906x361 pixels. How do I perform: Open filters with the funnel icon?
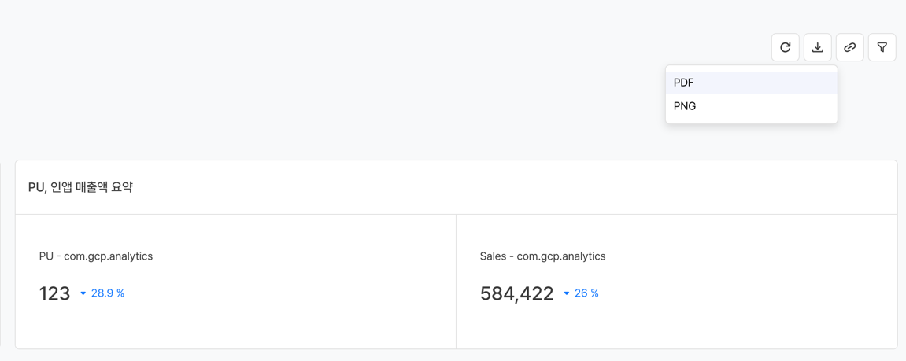(x=882, y=47)
